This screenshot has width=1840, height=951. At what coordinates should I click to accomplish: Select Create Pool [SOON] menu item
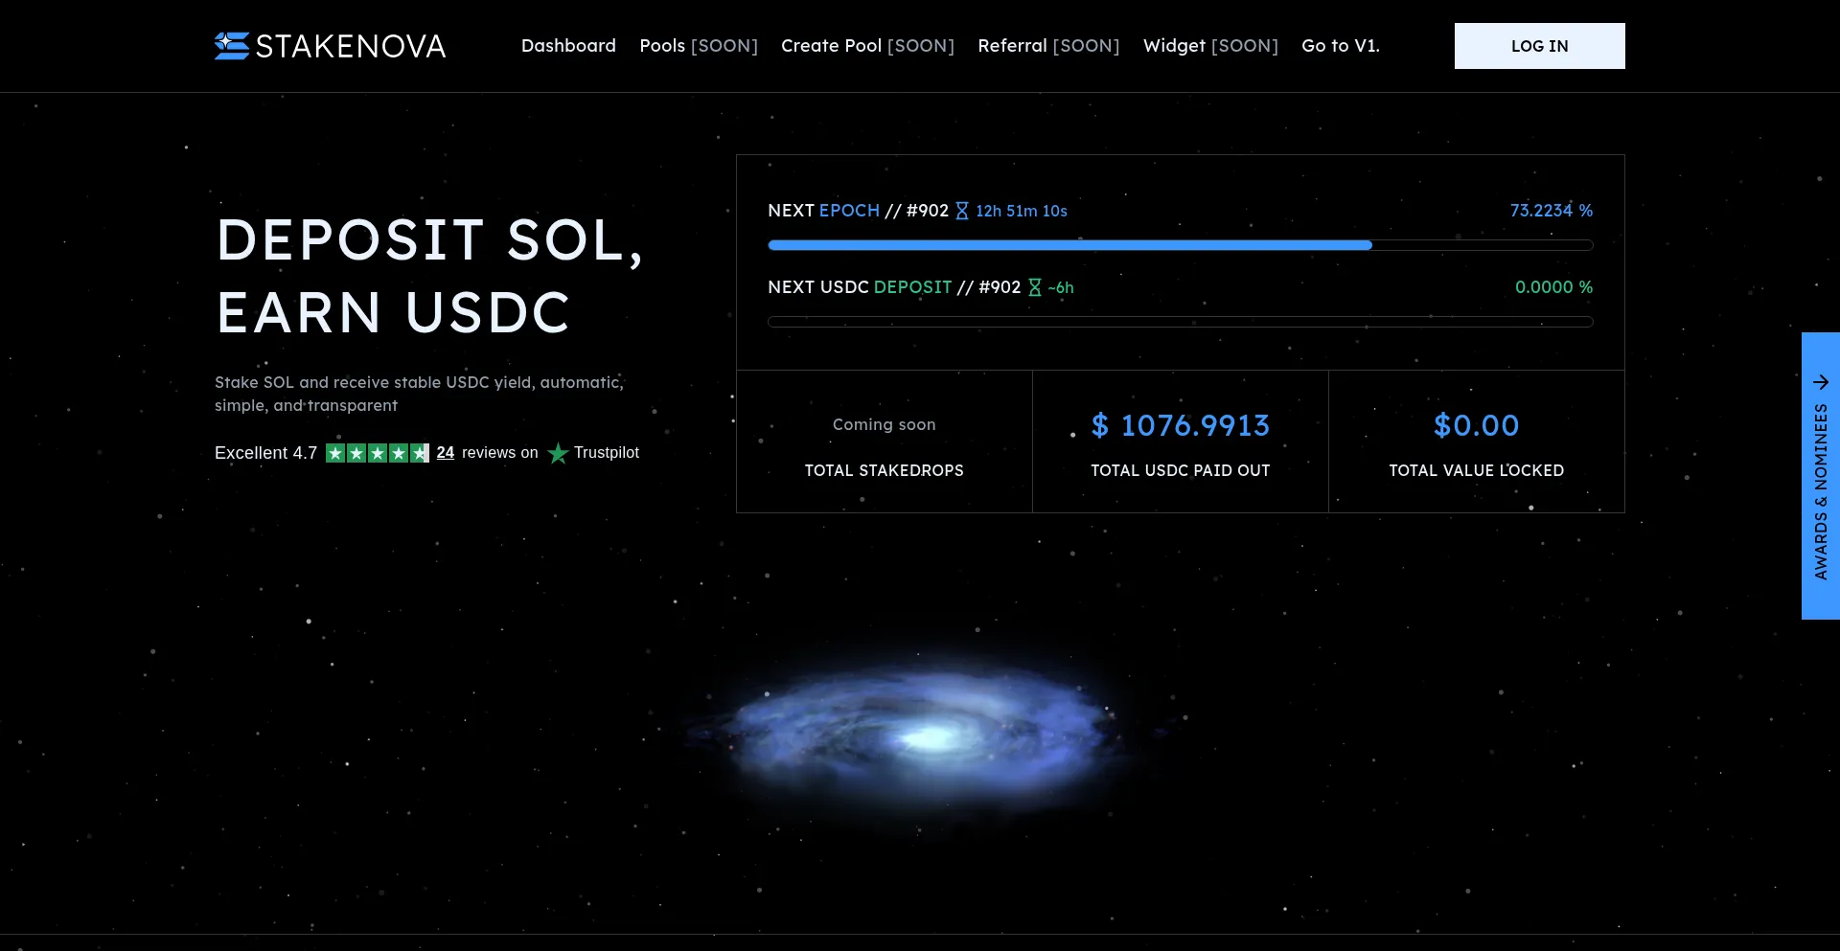867,46
